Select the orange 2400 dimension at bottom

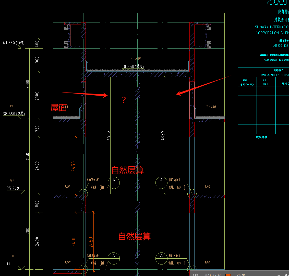pos(74,242)
